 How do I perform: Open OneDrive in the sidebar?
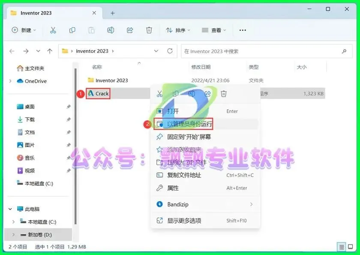click(32, 81)
